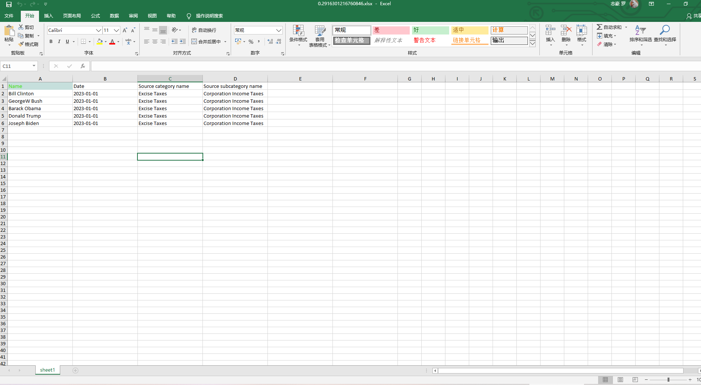Apply the 差 (Bad) cell style
Image resolution: width=701 pixels, height=385 pixels.
click(391, 30)
